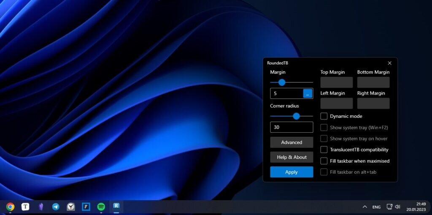The image size is (432, 215).
Task: Open Spotify from the taskbar
Action: coord(101,207)
